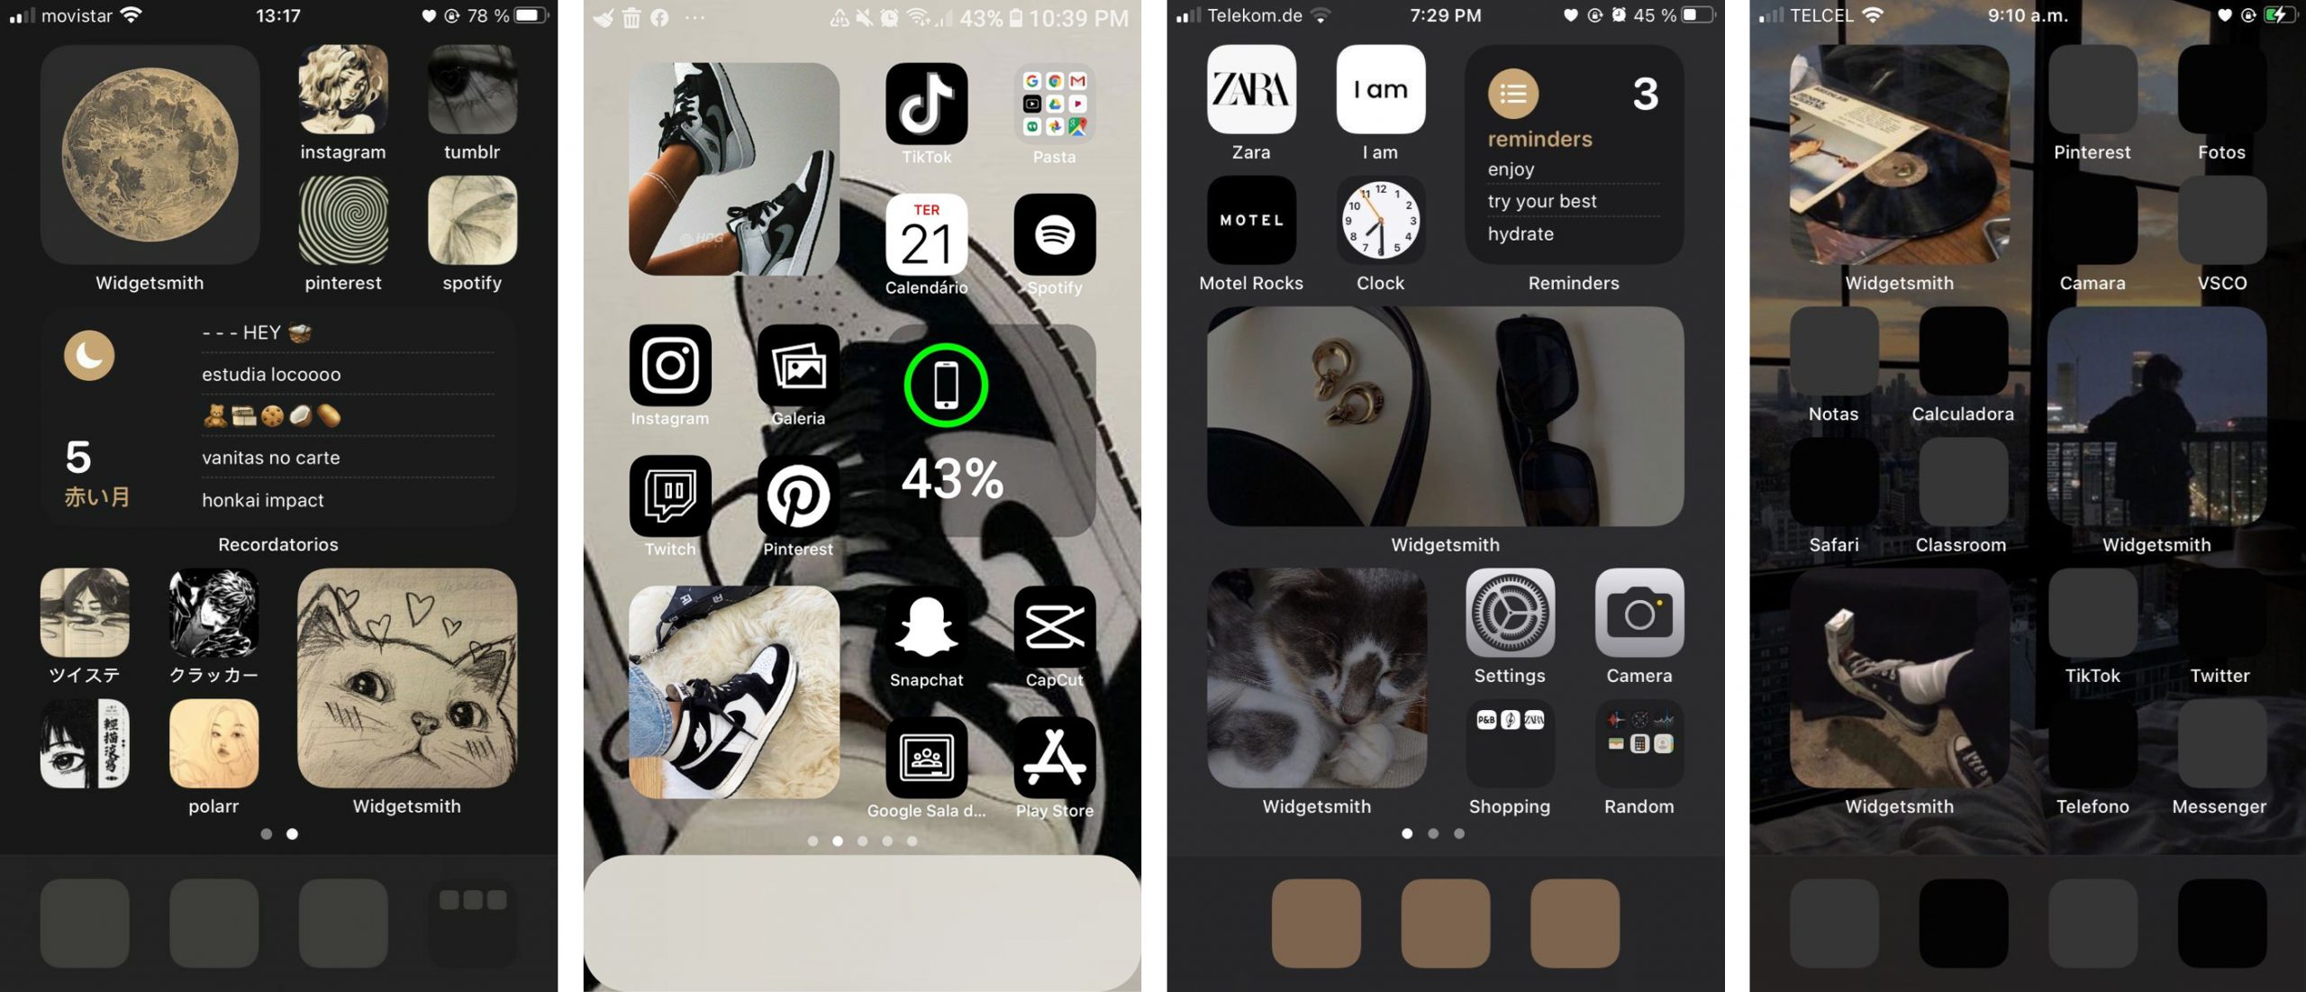Expand first home screen page dot

267,833
